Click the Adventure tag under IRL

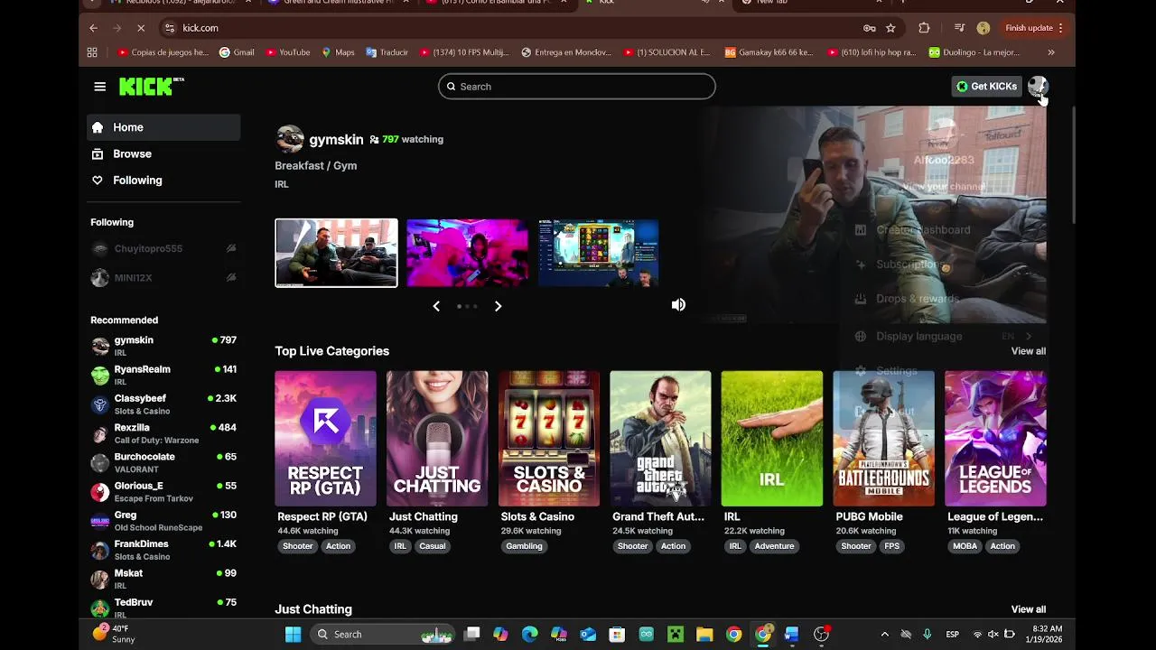click(774, 546)
